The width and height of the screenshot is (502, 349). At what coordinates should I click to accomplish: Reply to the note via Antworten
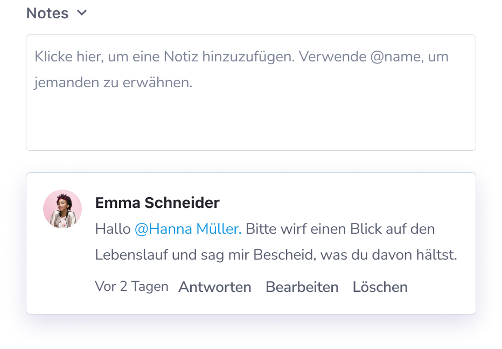pyautogui.click(x=215, y=287)
